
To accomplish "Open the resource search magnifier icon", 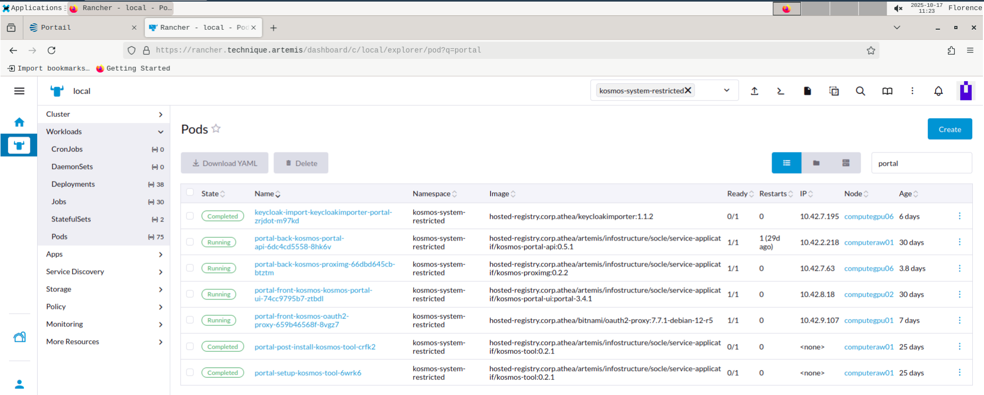I will [x=860, y=91].
